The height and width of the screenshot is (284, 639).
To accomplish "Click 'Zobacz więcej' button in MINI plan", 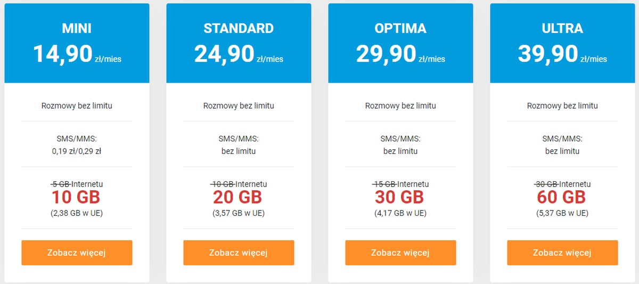I will click(77, 253).
